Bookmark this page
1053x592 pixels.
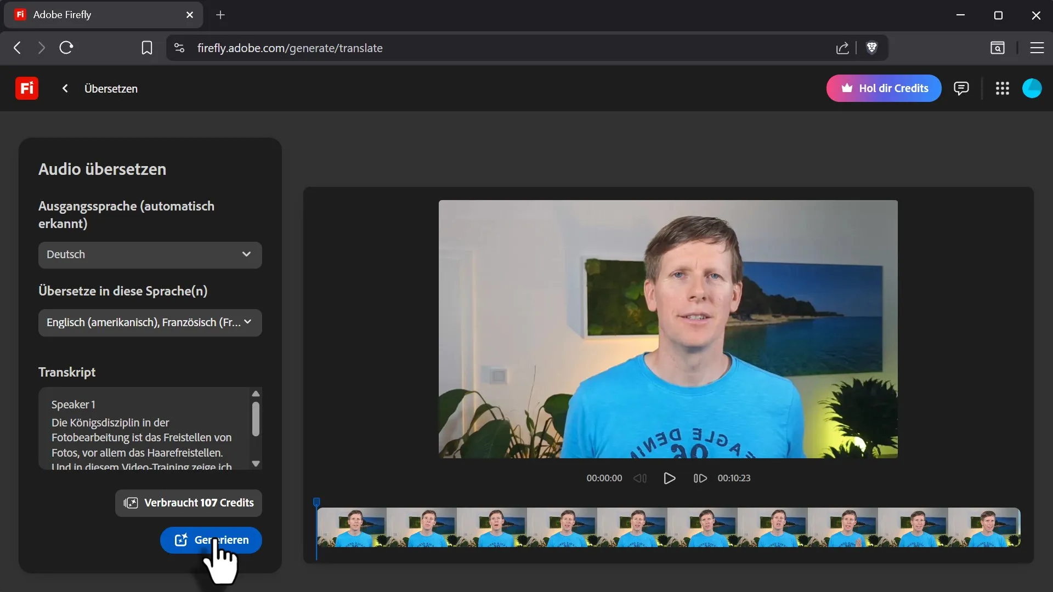146,48
